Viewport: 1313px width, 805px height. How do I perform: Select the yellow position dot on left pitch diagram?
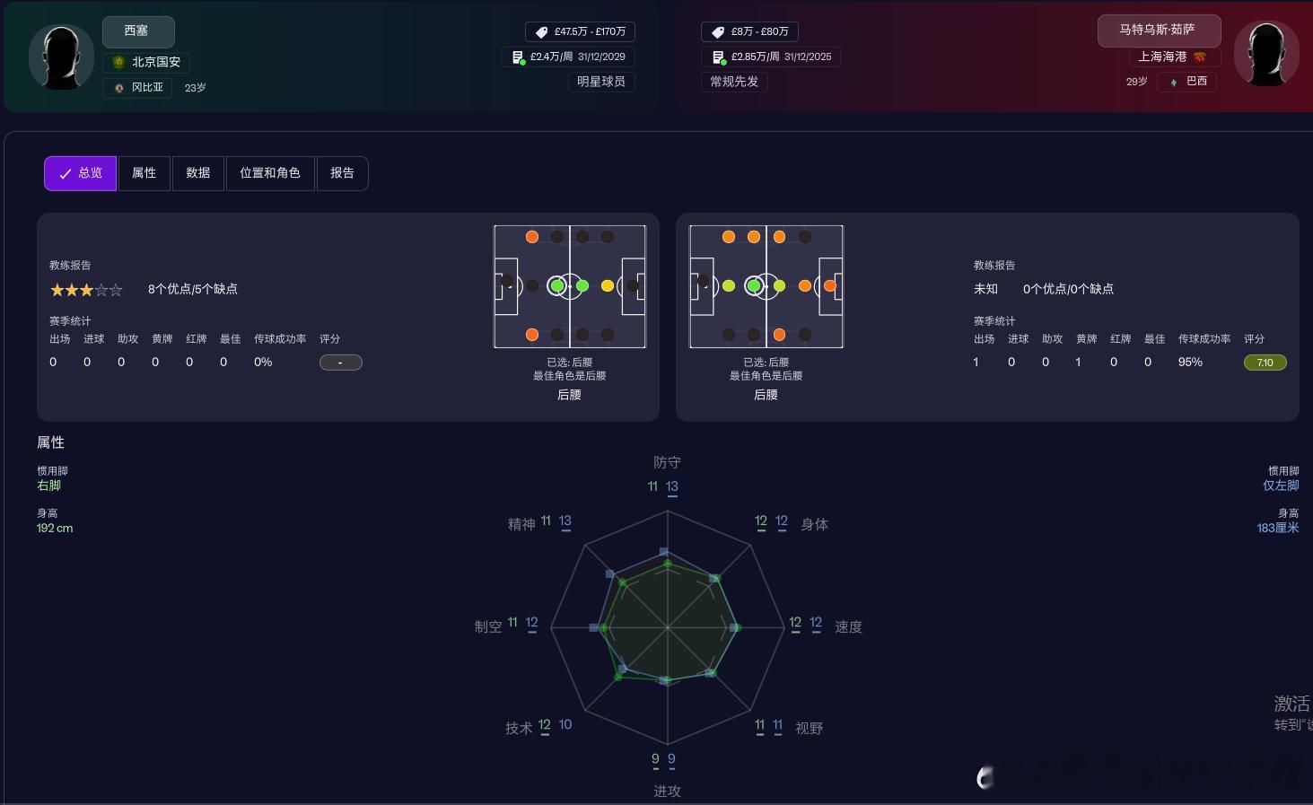[x=608, y=285]
